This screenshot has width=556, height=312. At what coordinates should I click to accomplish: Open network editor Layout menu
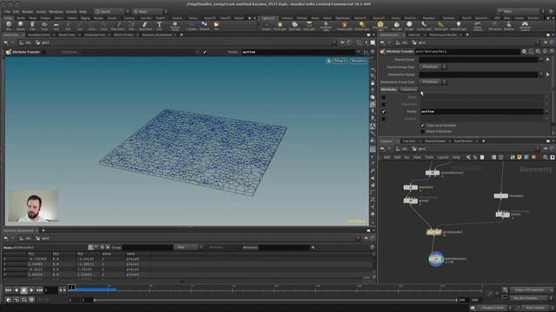[x=443, y=157]
